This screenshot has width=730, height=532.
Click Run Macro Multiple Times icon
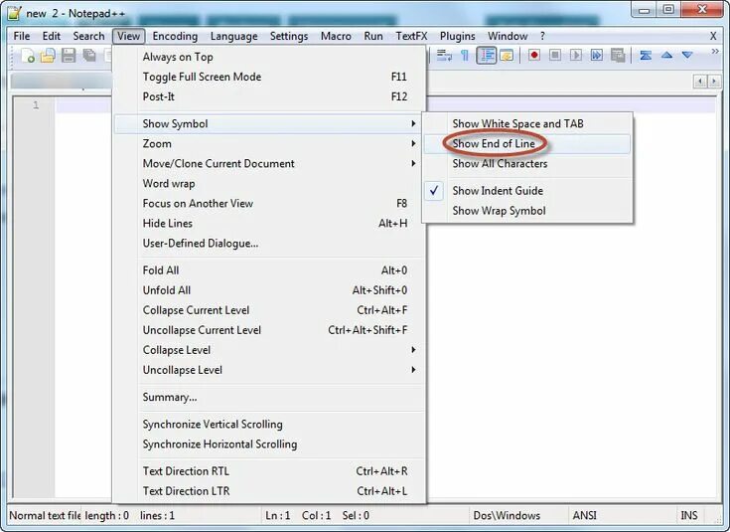[x=596, y=56]
